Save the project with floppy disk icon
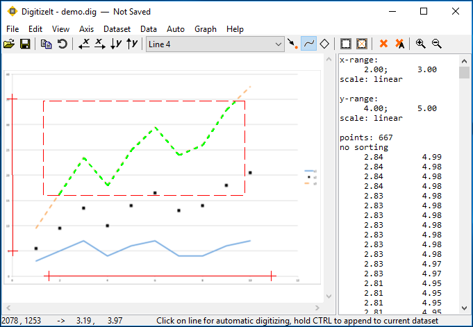 [25, 44]
